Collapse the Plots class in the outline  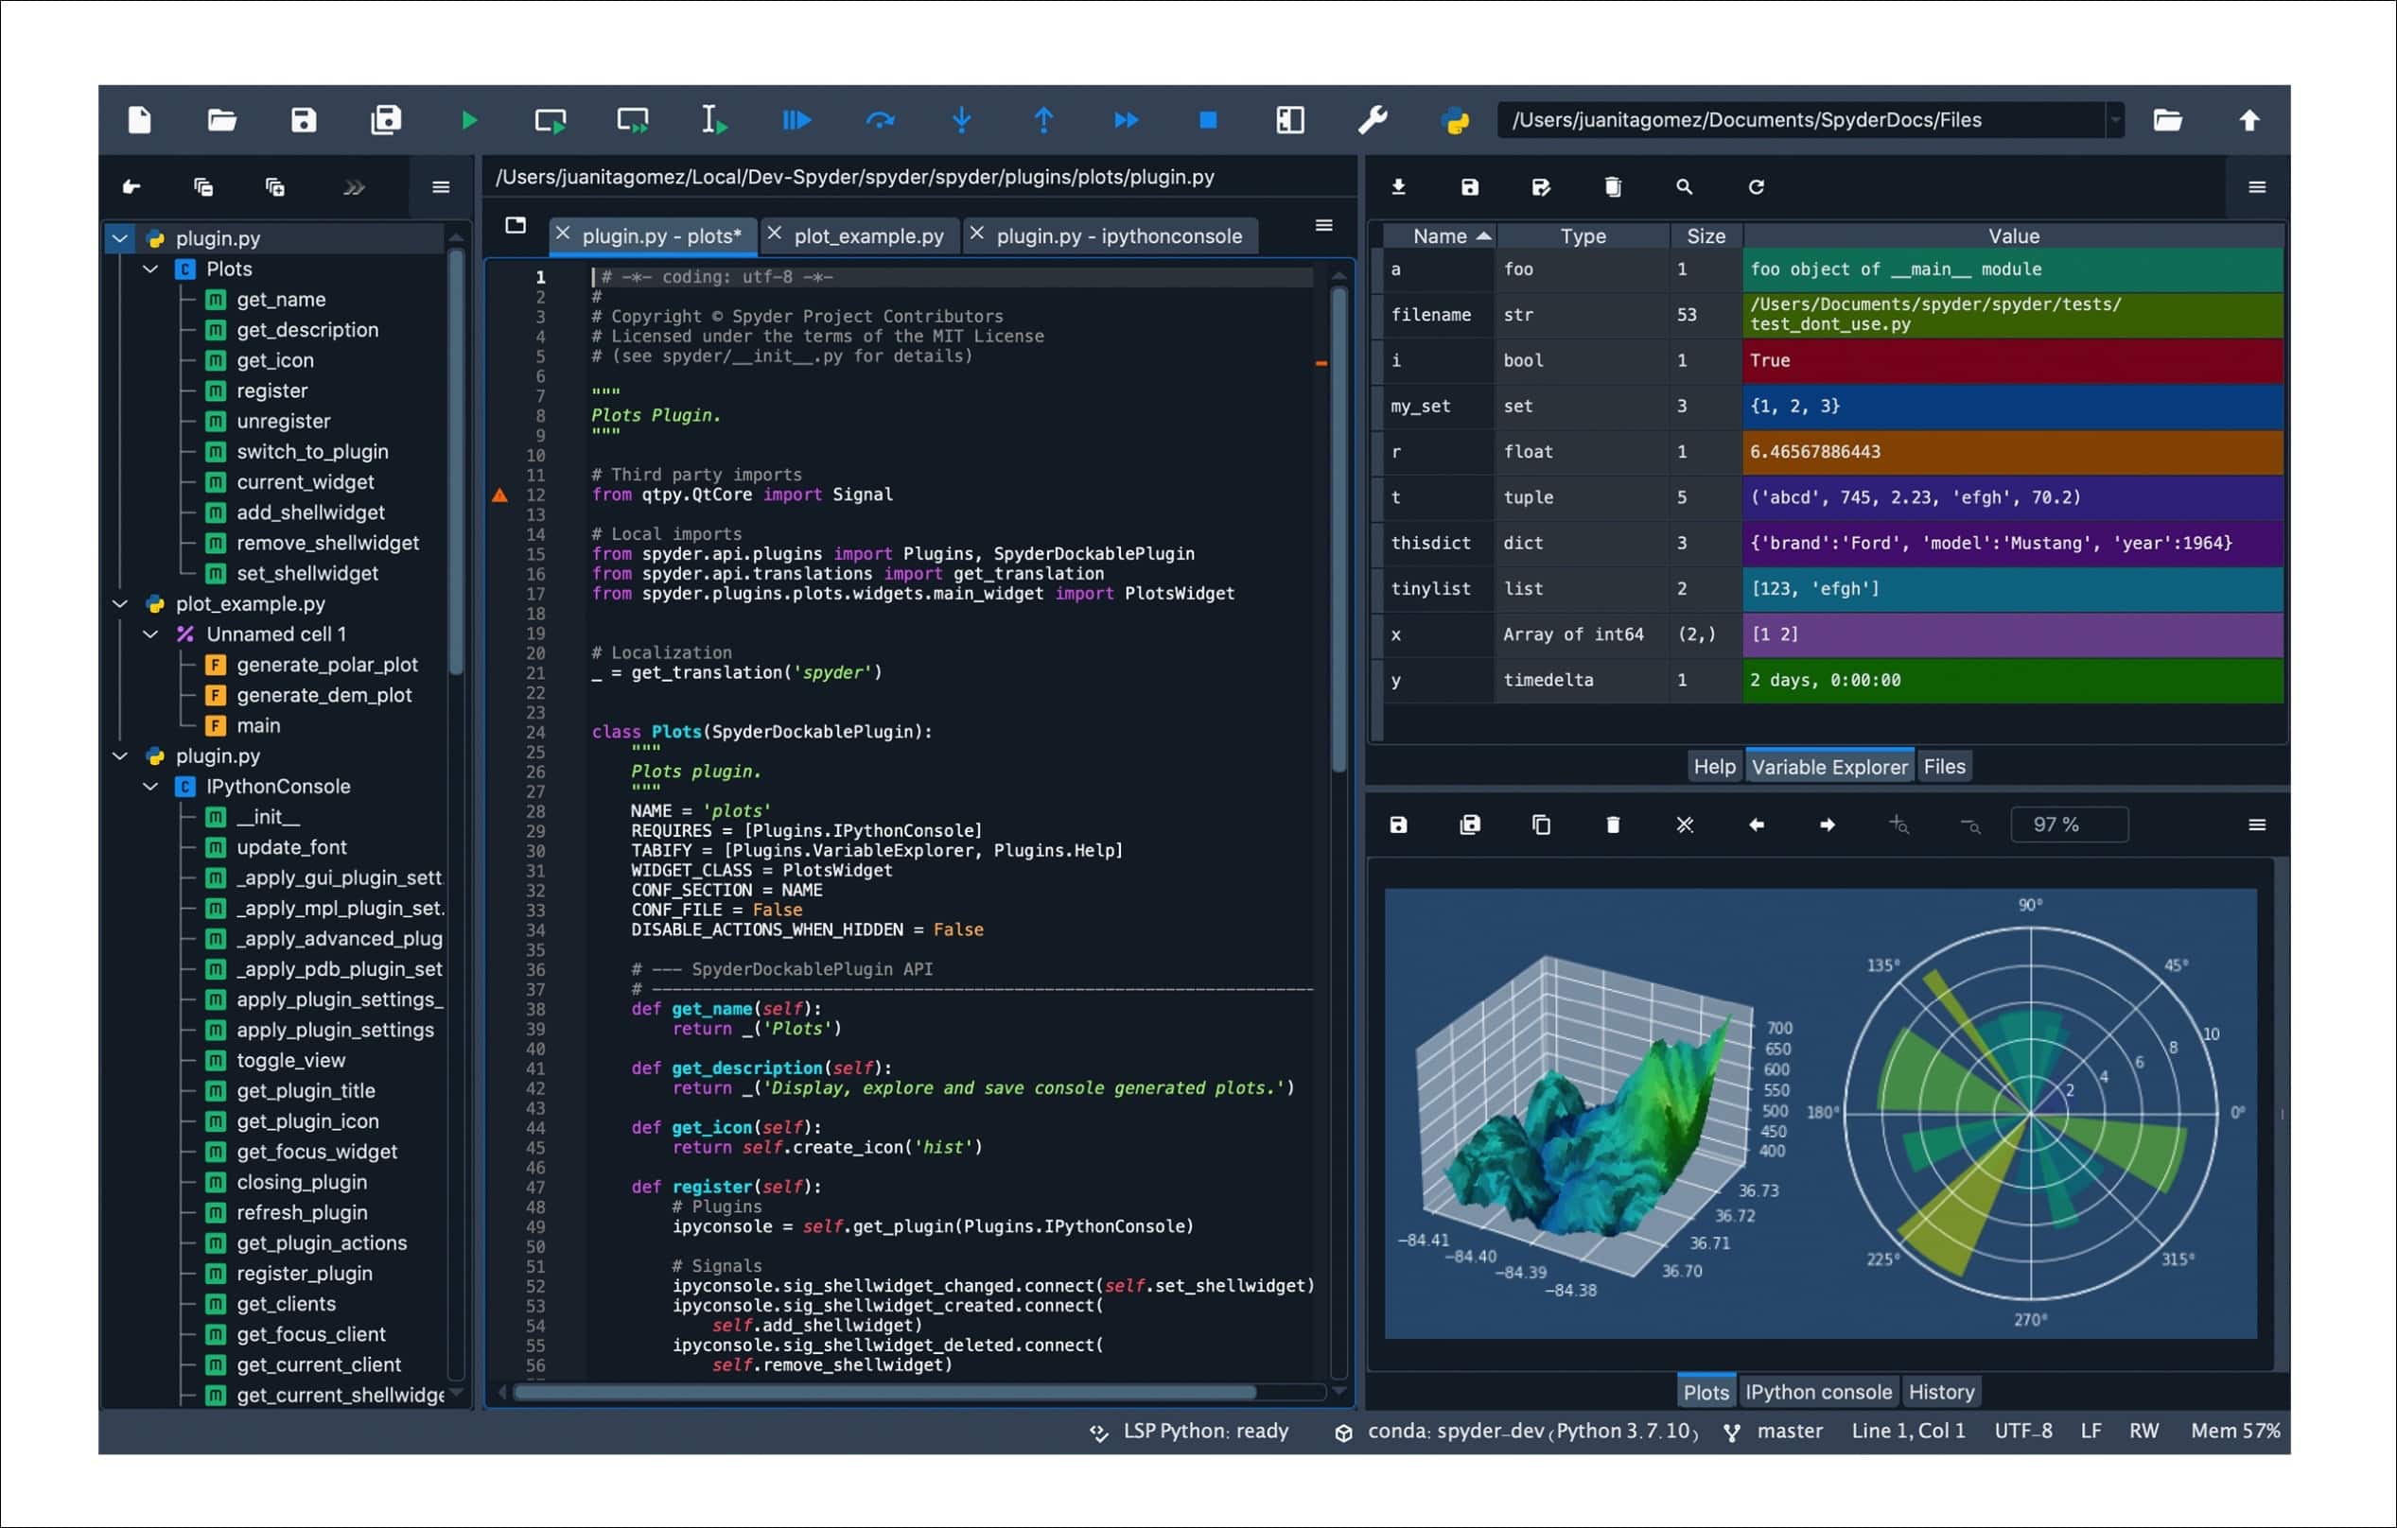(x=150, y=269)
